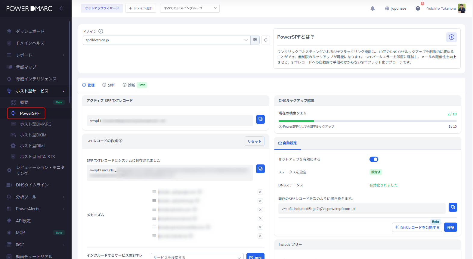Show info icon next to SPFレコードの作成
The height and width of the screenshot is (259, 473).
point(120,141)
